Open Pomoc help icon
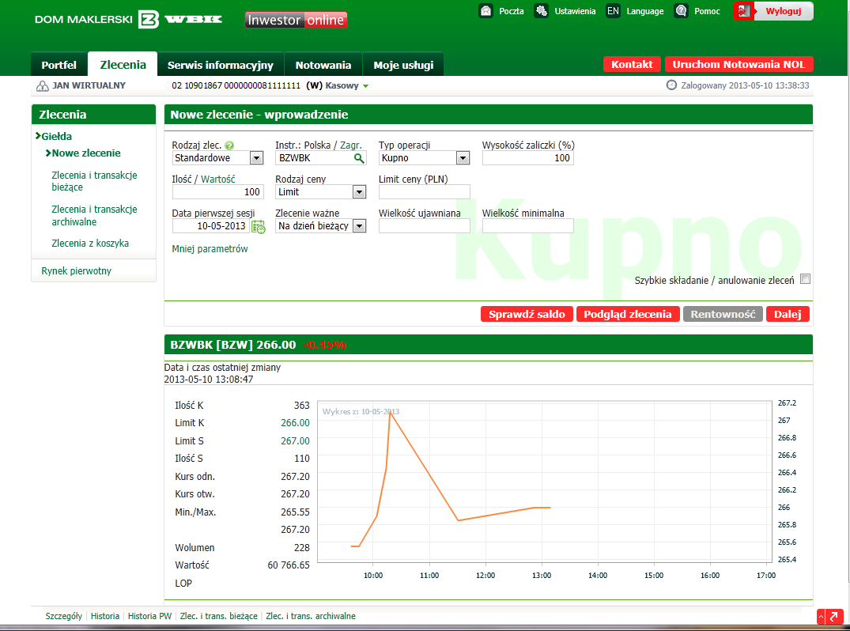Screen dimensions: 850x631 point(682,11)
